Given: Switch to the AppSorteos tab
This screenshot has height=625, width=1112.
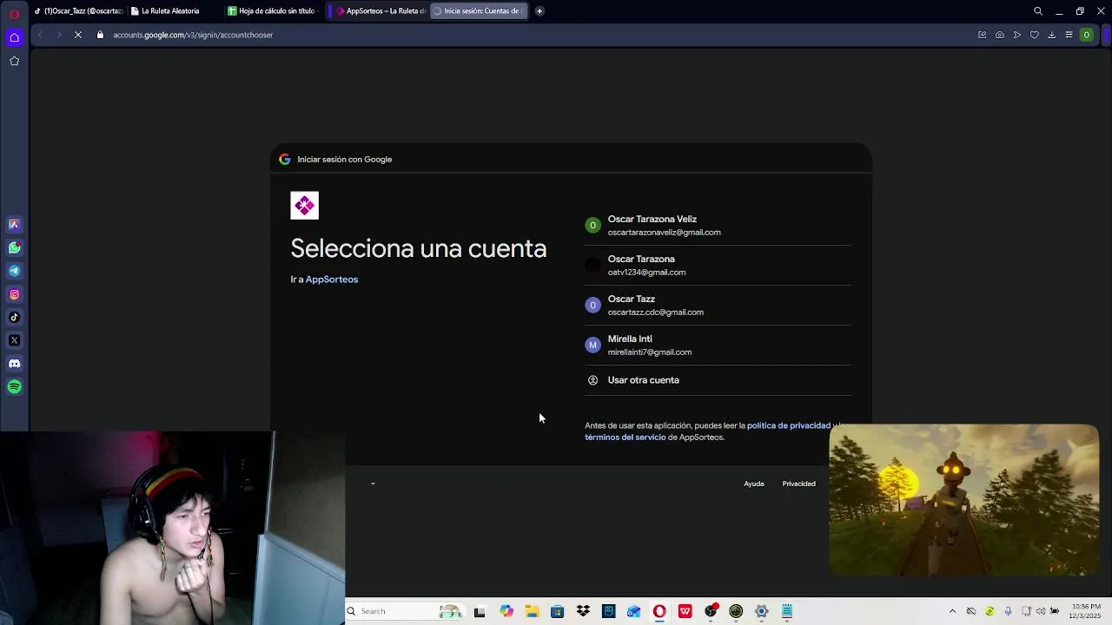Looking at the screenshot, I should [x=381, y=11].
